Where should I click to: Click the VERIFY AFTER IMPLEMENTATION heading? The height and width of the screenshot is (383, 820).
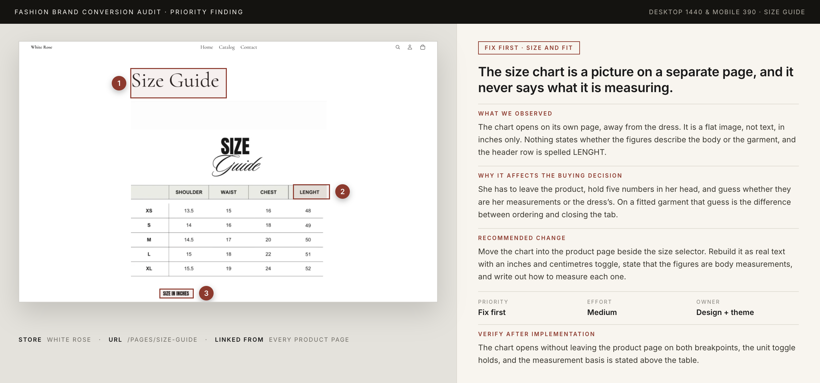click(536, 334)
